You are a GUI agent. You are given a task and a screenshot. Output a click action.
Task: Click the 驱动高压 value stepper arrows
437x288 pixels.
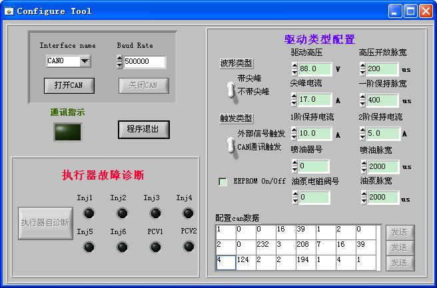(294, 69)
